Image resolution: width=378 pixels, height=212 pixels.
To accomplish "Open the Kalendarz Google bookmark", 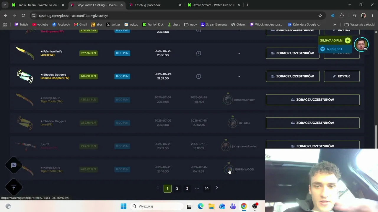I will (304, 24).
